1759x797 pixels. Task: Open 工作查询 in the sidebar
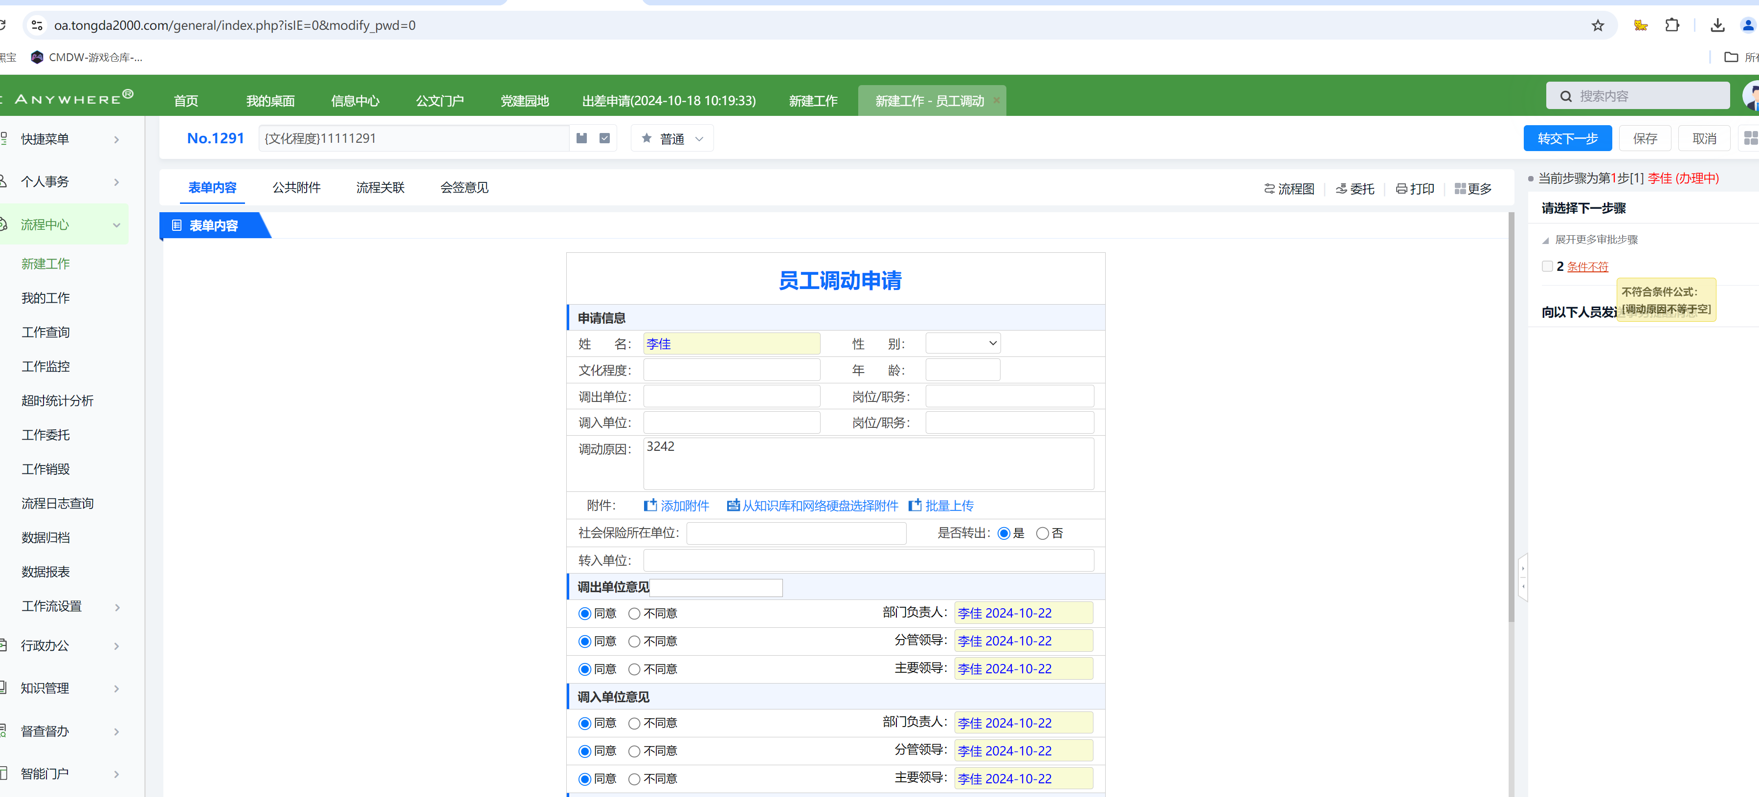(x=45, y=332)
